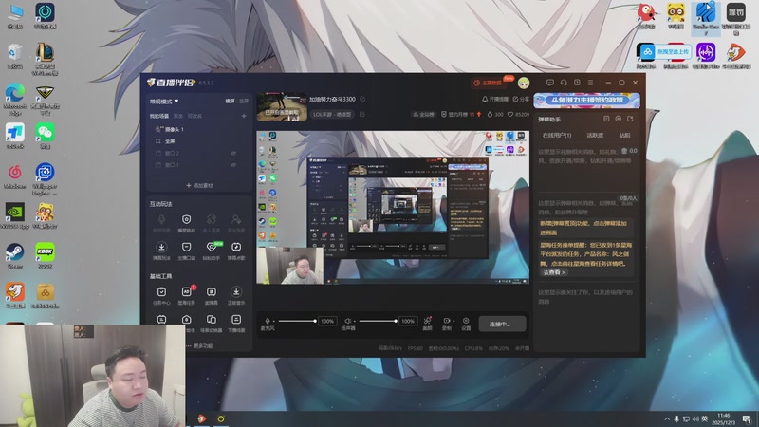Open 下播待歇 end-stream tool

[x=235, y=323]
